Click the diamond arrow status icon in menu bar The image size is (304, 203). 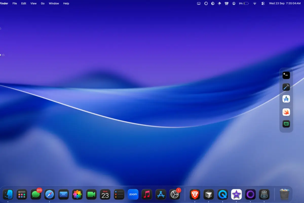[x=219, y=4]
